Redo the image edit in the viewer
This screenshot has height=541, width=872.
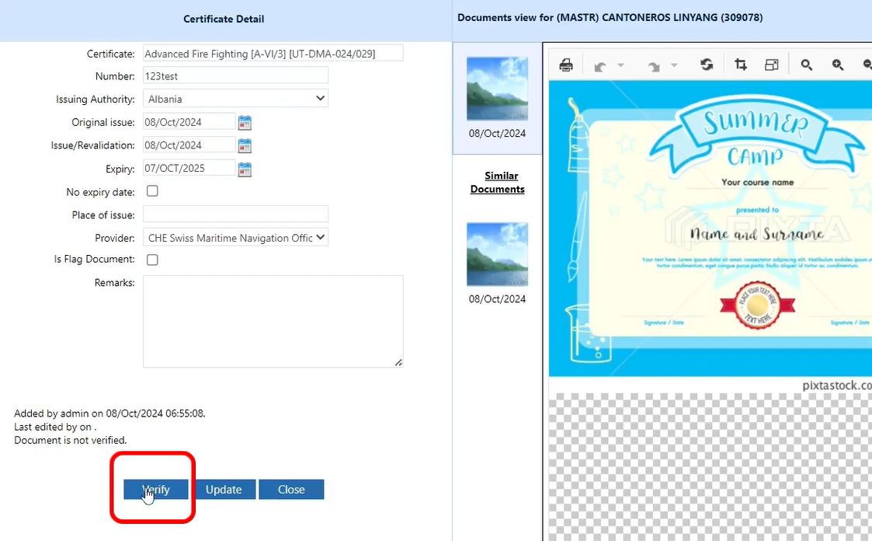654,66
